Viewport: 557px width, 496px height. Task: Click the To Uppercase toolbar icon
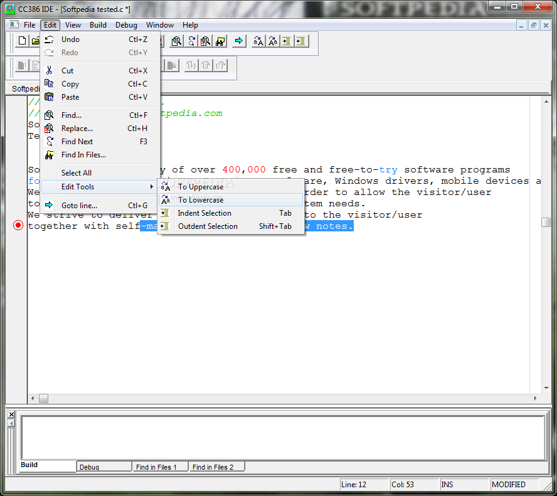[258, 41]
